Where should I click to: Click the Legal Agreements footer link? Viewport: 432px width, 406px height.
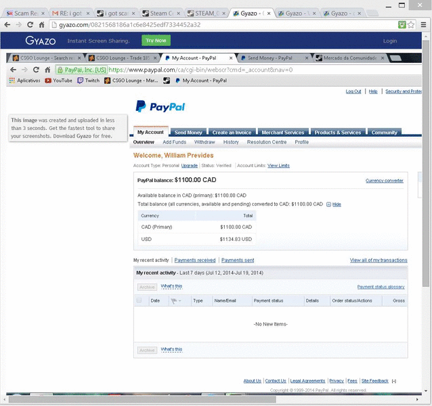pos(307,381)
